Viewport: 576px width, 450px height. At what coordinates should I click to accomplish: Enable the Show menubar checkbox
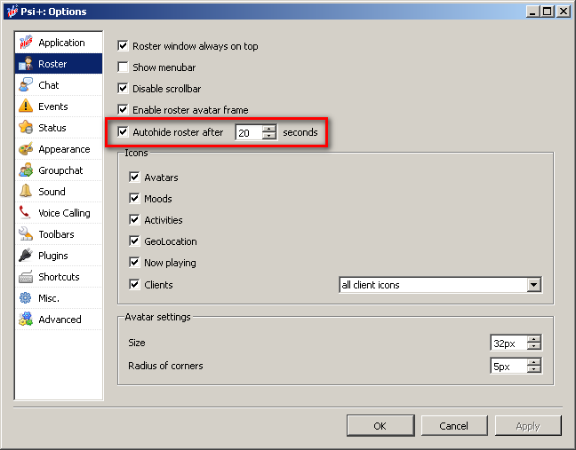(124, 67)
